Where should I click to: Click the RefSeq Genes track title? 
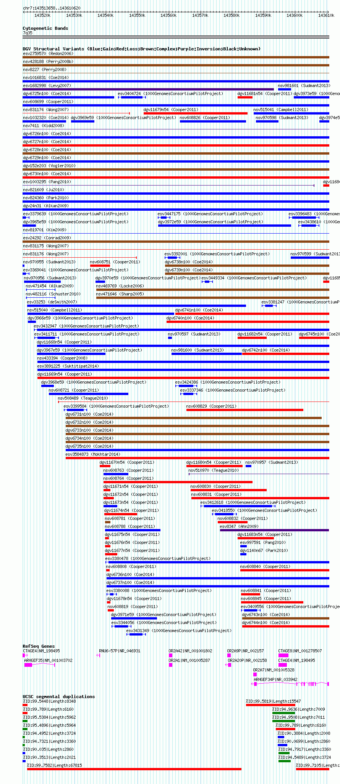(x=39, y=646)
